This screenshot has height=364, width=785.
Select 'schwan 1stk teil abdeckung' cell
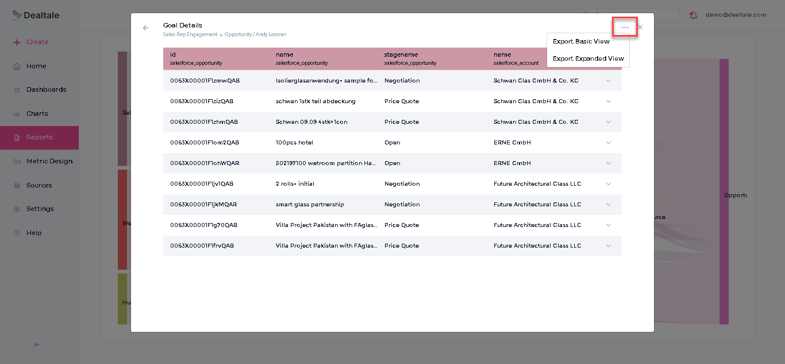[315, 101]
